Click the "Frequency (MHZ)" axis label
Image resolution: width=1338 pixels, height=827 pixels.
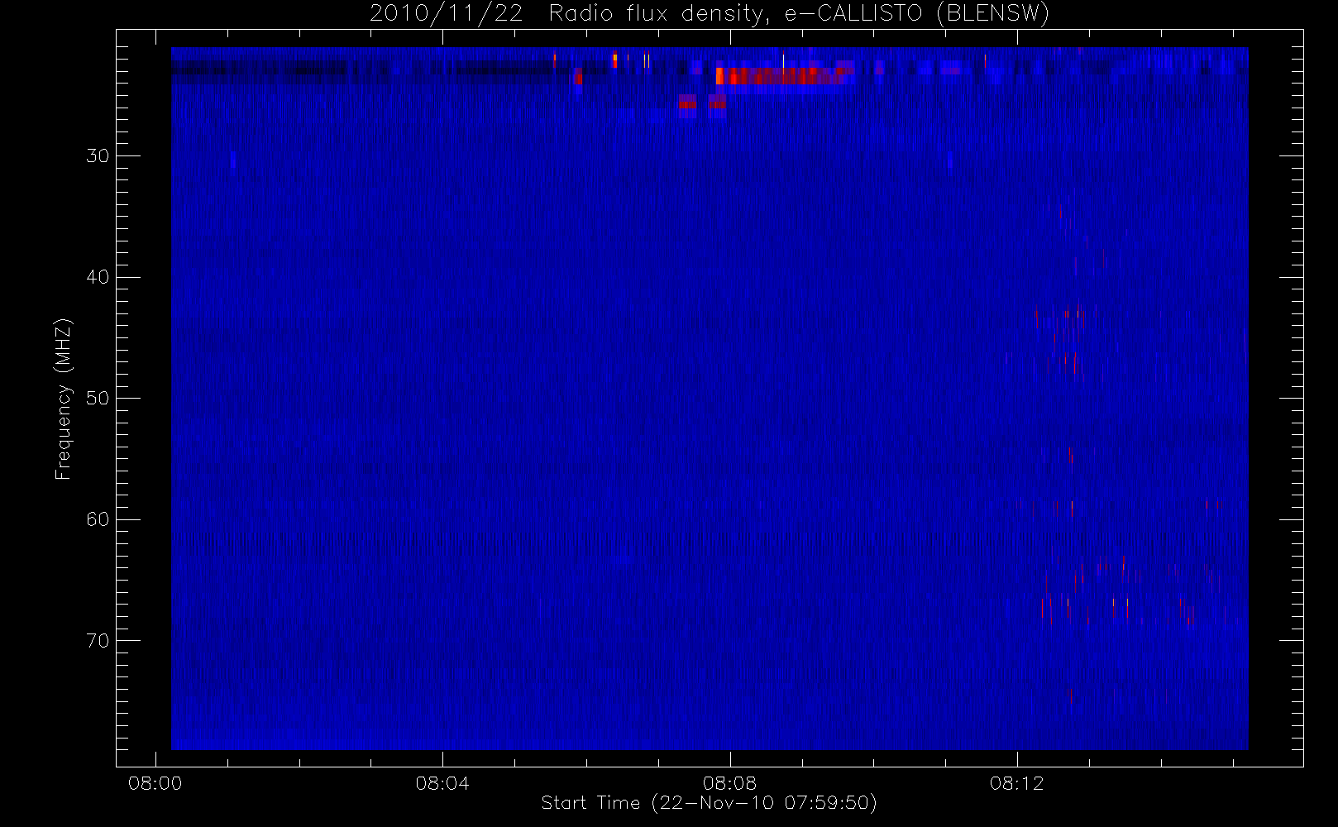coord(64,399)
